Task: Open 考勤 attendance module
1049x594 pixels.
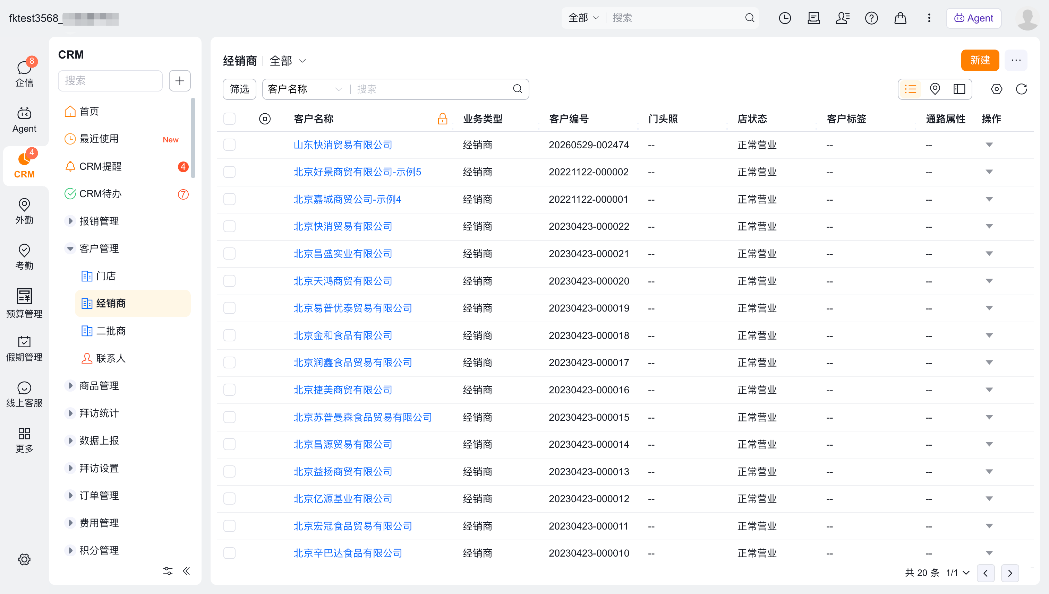Action: click(x=25, y=256)
